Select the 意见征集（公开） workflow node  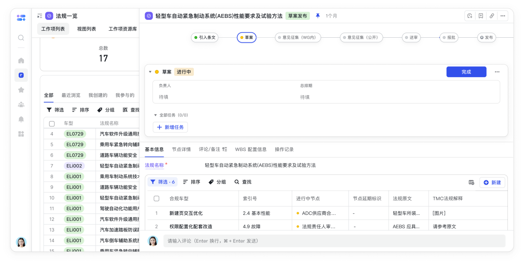tap(361, 38)
